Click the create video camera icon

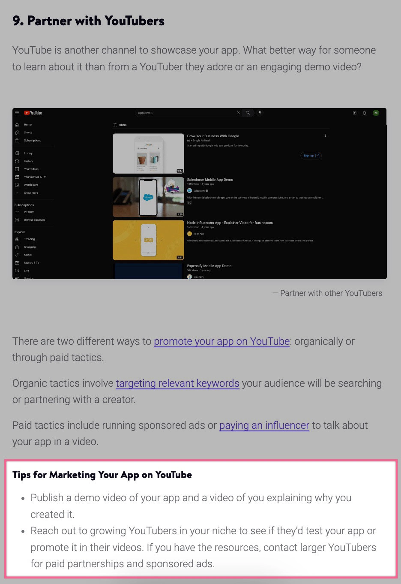click(x=355, y=113)
